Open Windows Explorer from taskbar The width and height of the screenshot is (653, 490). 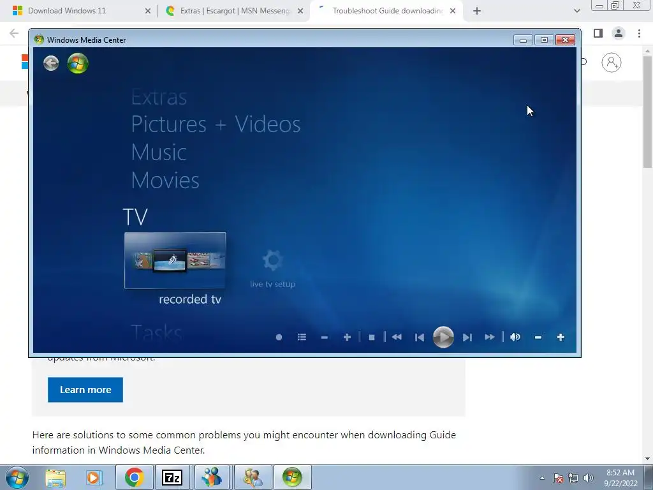point(55,477)
